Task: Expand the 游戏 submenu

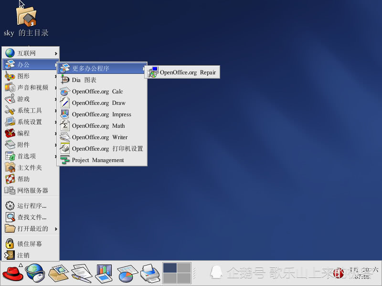Action: coord(31,99)
